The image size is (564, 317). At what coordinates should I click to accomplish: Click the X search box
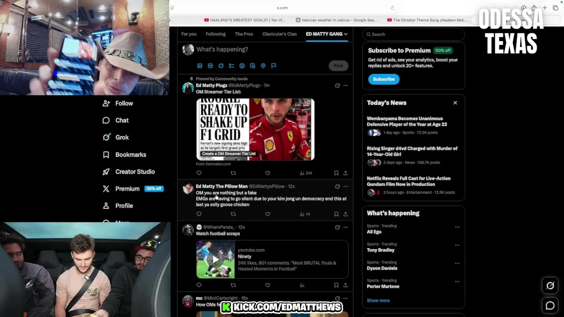point(413,34)
